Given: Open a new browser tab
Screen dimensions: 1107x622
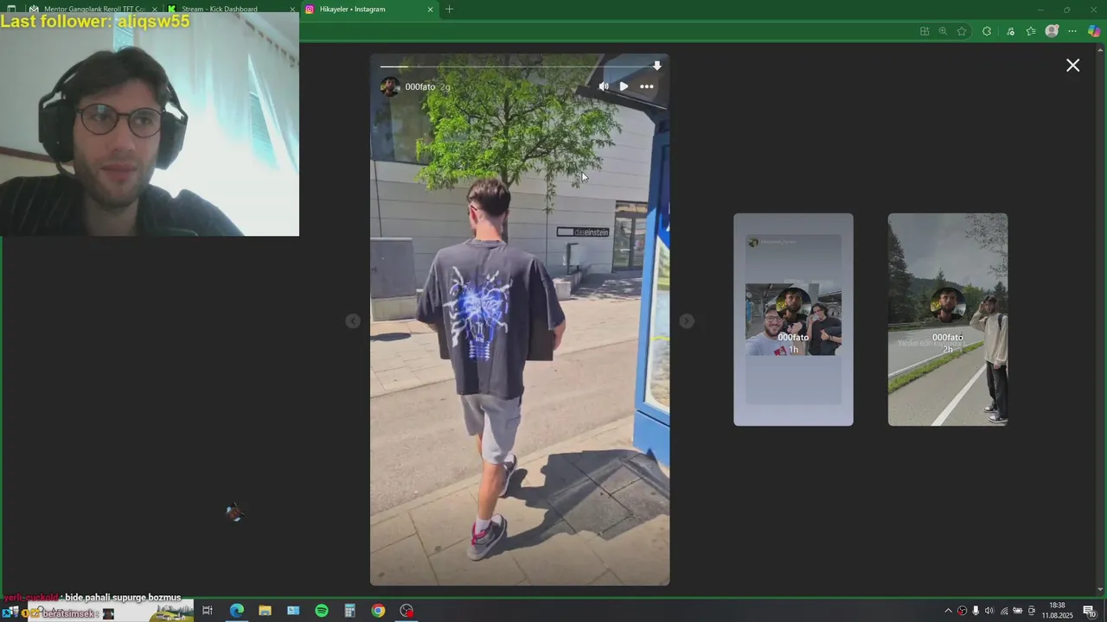Looking at the screenshot, I should click(449, 10).
